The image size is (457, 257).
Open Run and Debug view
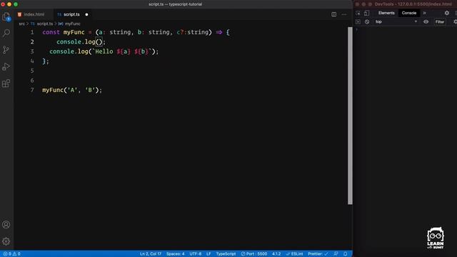[x=6, y=66]
